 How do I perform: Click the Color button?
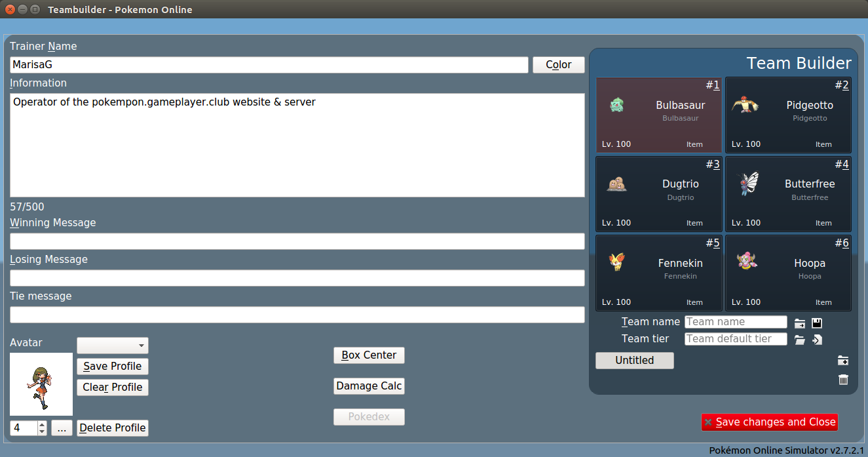click(559, 65)
